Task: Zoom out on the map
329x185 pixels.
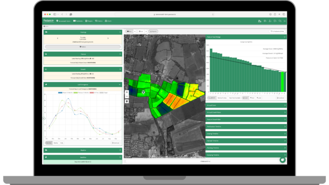Action: point(127,96)
